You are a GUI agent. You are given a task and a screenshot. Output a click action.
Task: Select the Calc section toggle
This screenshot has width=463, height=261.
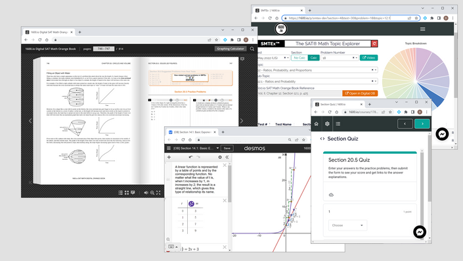(x=313, y=58)
